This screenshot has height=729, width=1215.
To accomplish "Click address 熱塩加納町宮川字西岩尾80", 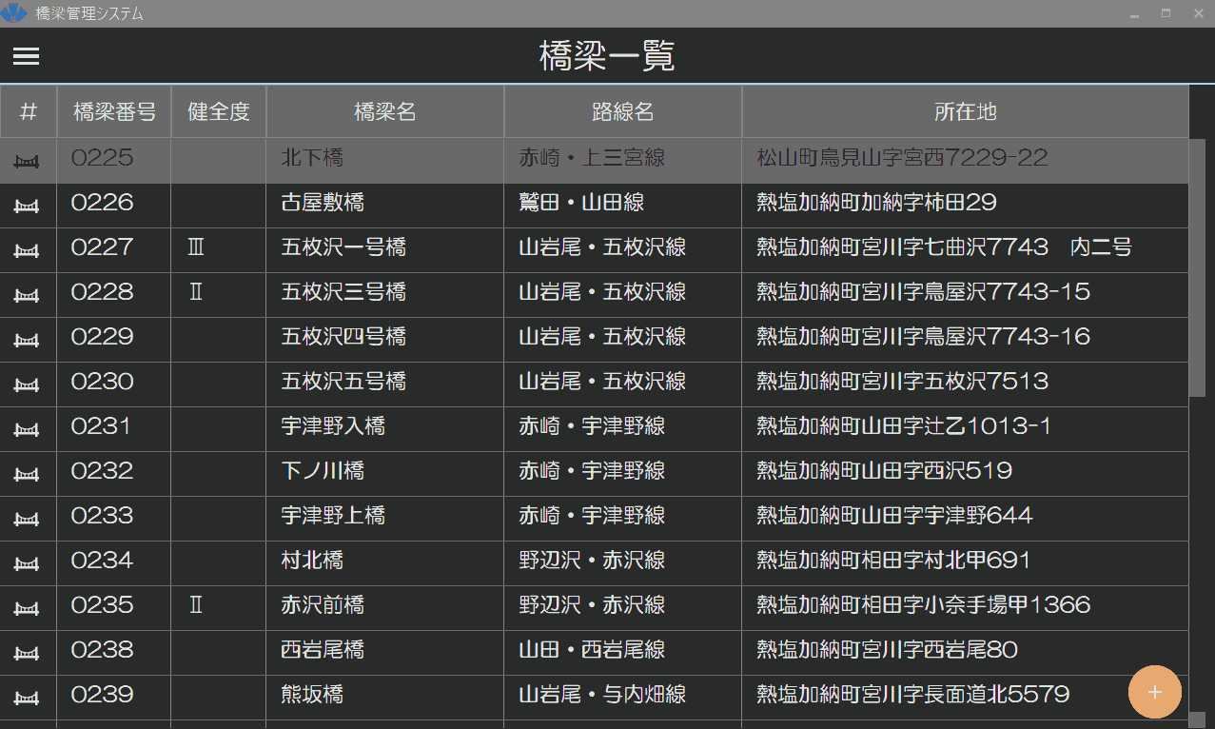I will pos(887,650).
